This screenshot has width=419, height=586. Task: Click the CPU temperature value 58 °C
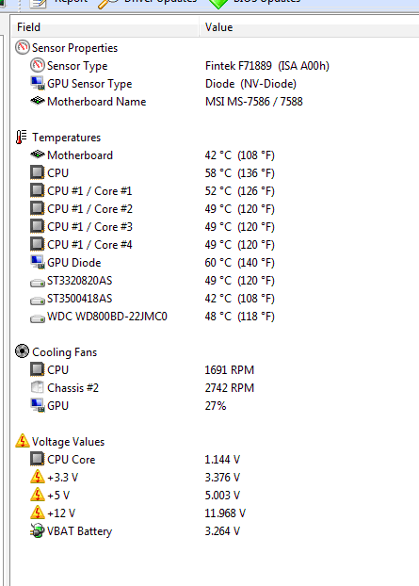pyautogui.click(x=239, y=173)
